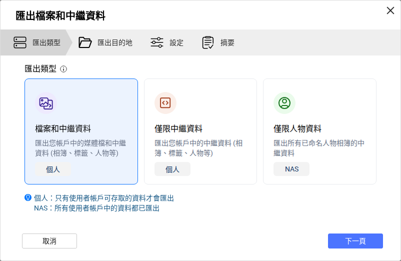
Task: Click 個人 tag in 僅限中繼資料 card
Action: tap(172, 169)
